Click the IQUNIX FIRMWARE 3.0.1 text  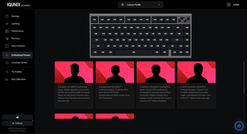pos(17,129)
